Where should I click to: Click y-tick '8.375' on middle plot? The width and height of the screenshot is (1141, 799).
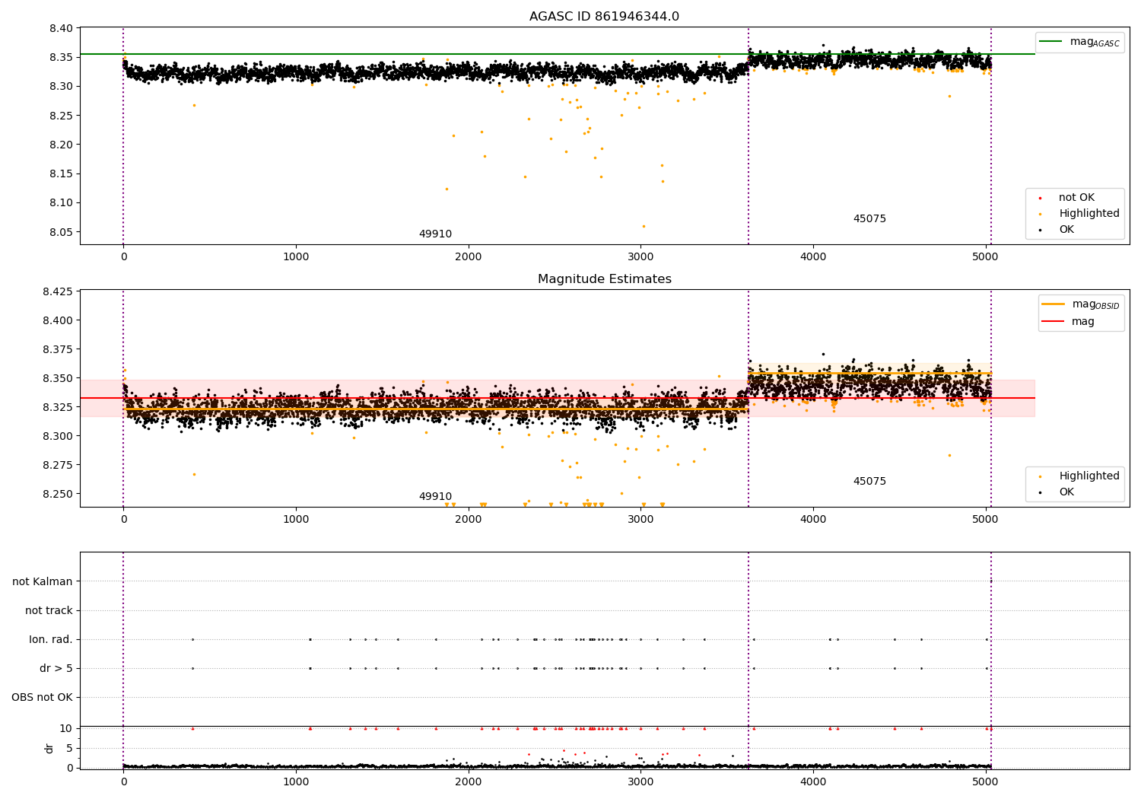(58, 350)
